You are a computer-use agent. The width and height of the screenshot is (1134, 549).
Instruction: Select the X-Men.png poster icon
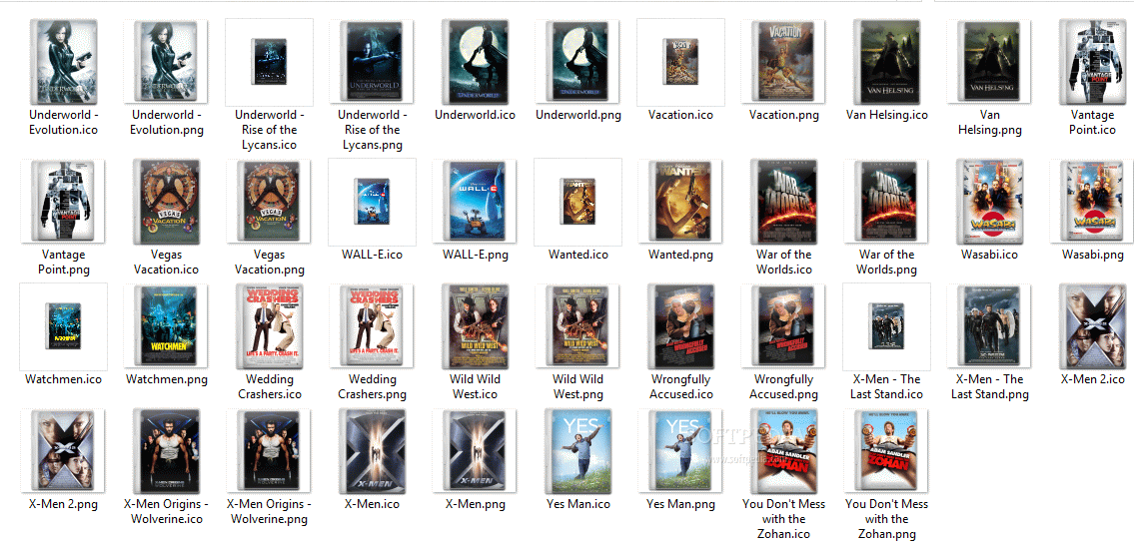pos(476,451)
